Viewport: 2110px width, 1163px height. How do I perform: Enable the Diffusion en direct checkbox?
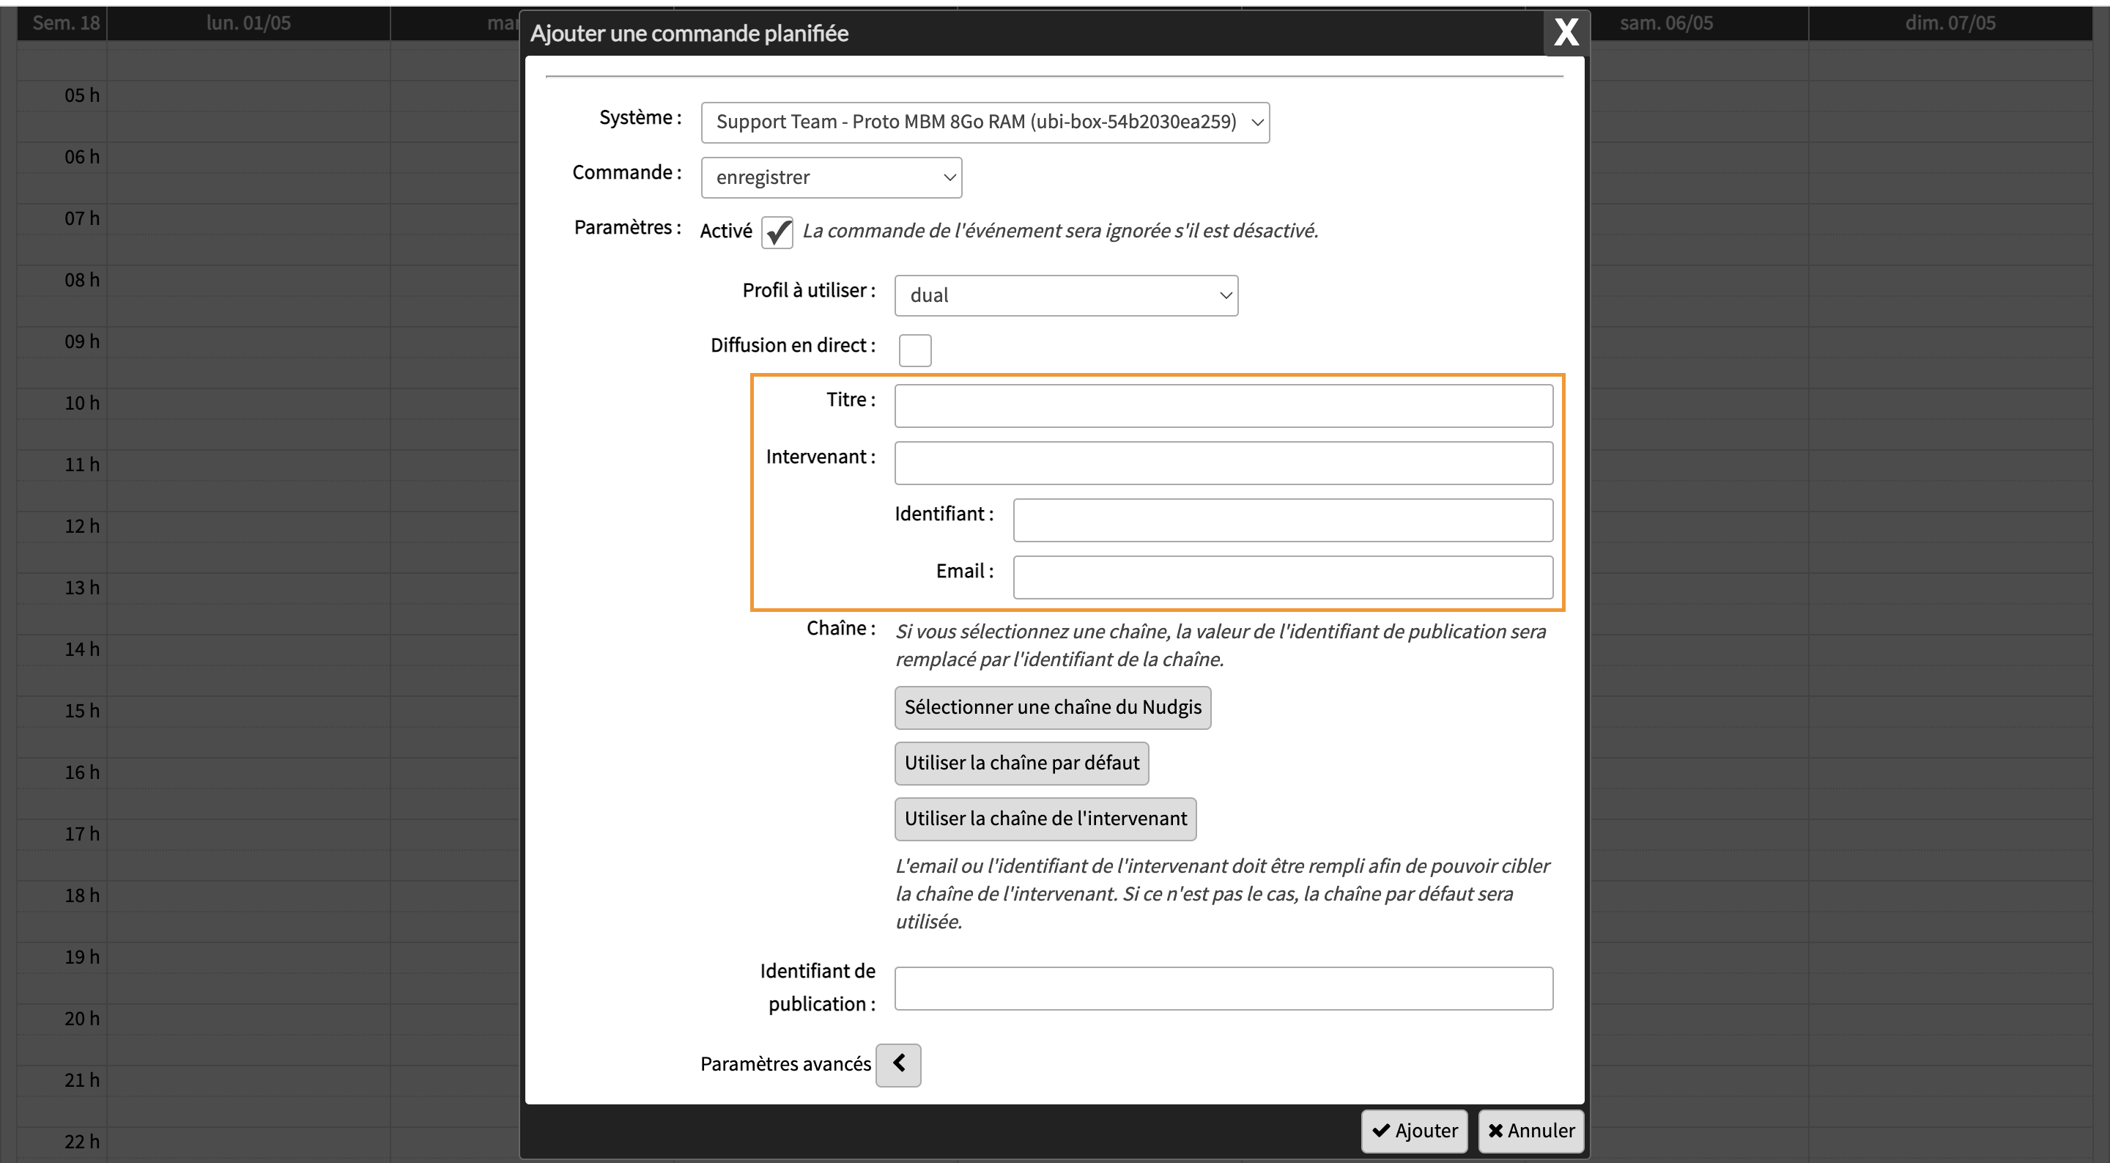point(915,350)
